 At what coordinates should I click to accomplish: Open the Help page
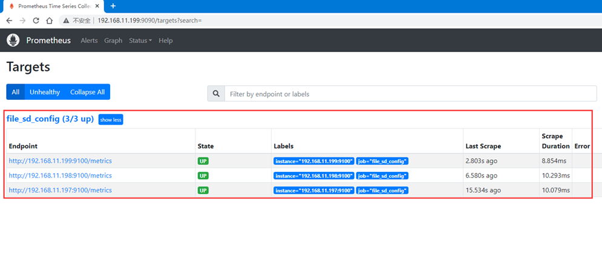pos(165,41)
